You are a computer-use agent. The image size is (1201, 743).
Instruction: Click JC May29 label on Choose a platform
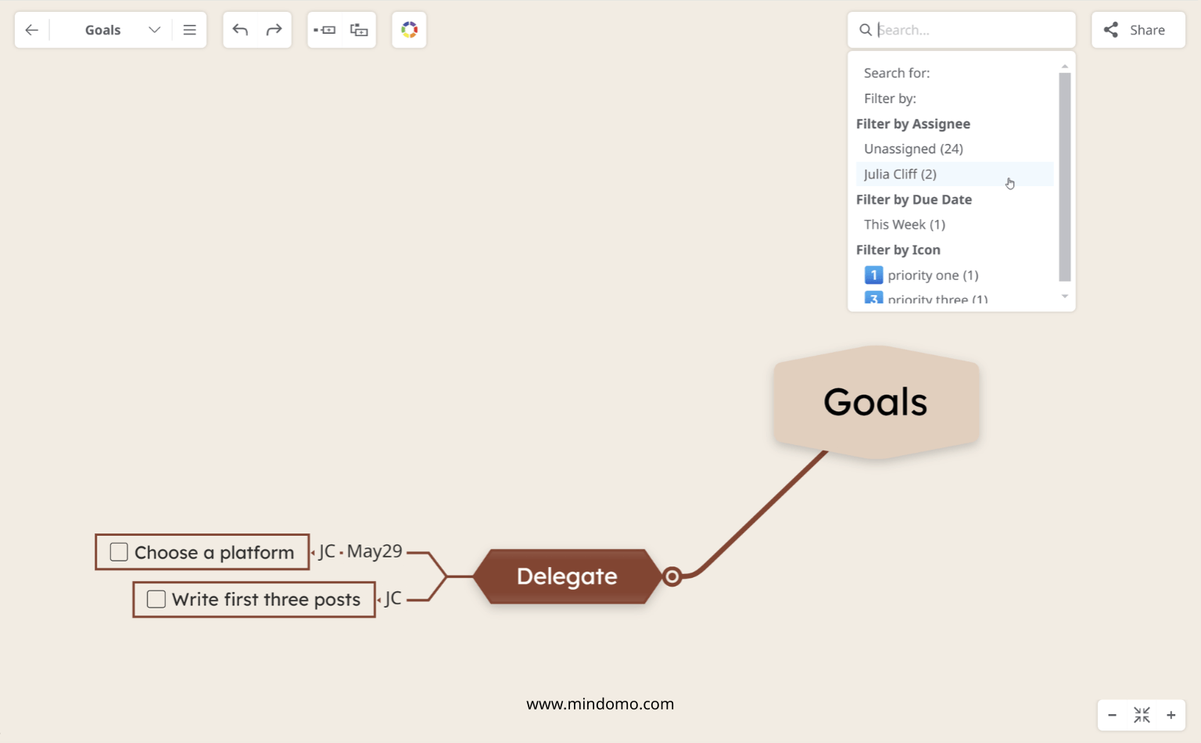point(360,551)
